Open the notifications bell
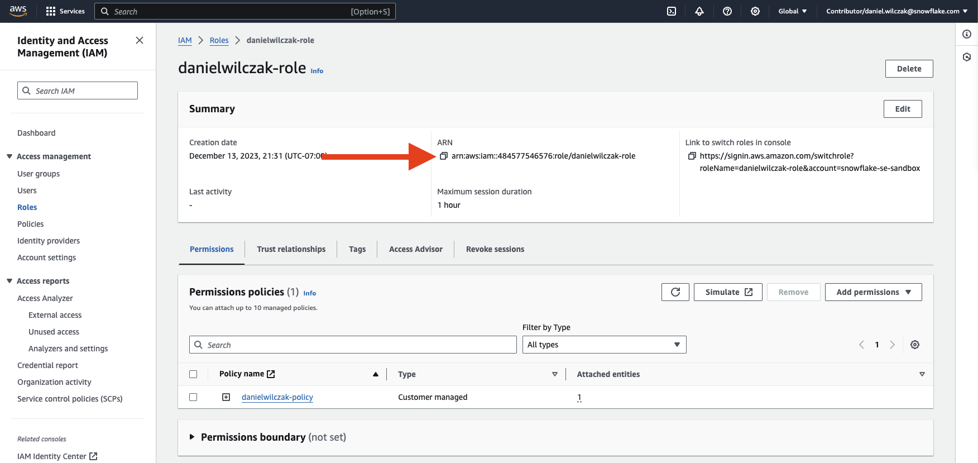 [699, 11]
